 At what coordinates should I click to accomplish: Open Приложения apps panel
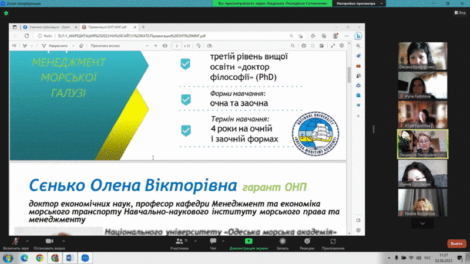click(x=333, y=243)
